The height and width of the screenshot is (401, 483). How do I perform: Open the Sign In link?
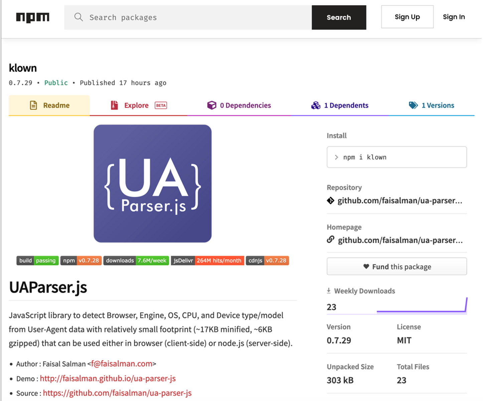pyautogui.click(x=454, y=17)
